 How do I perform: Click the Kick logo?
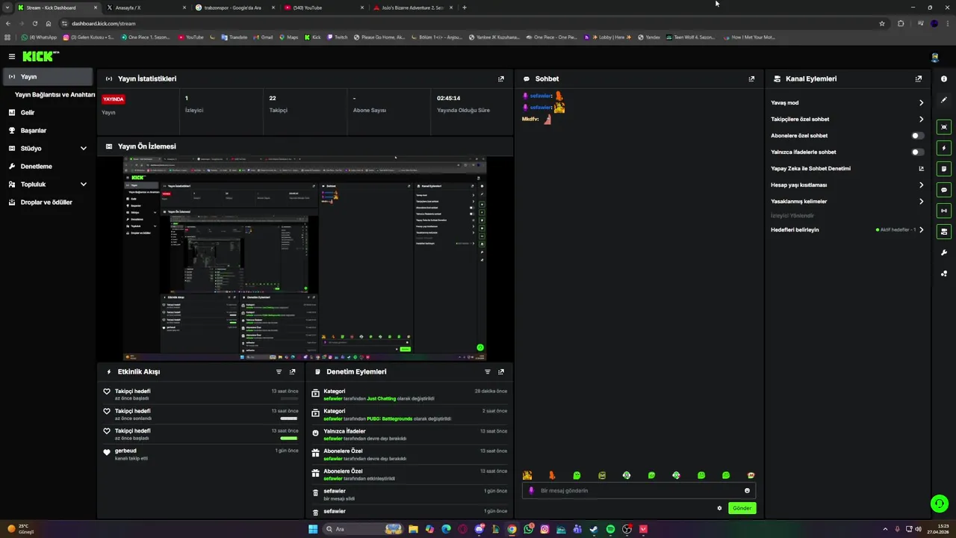tap(40, 56)
